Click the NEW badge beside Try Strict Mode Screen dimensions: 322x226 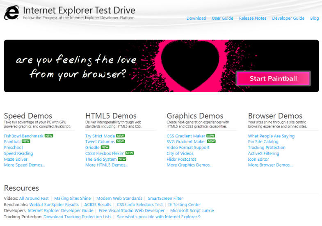click(x=120, y=136)
